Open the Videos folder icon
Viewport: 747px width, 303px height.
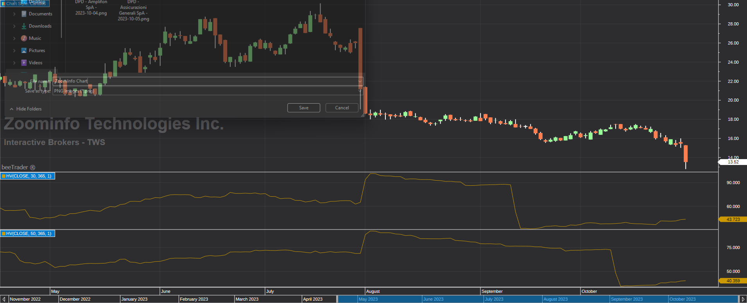pos(24,63)
